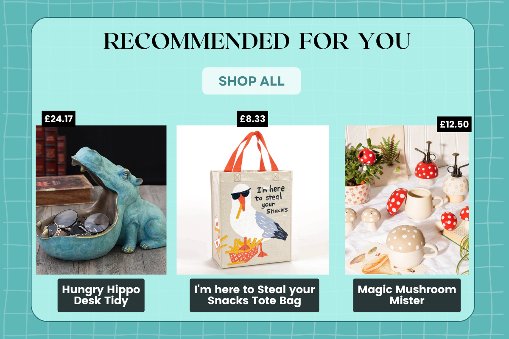This screenshot has height=339, width=509.
Task: Click the Recommended For You heading
Action: click(257, 41)
